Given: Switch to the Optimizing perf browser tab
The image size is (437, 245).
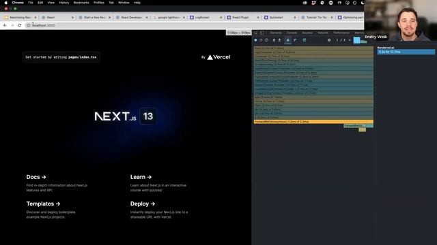Looking at the screenshot, I should [350, 17].
